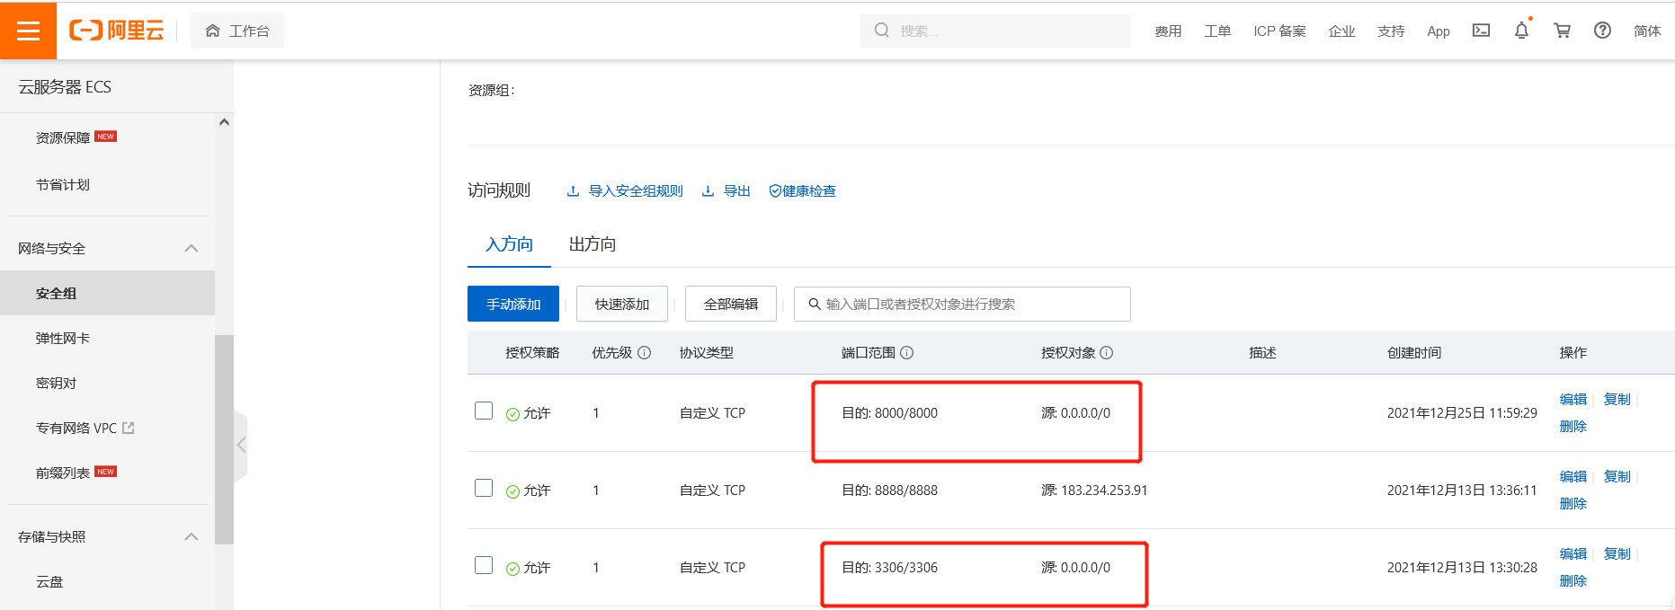
Task: Switch language via 简体
Action: point(1647,31)
